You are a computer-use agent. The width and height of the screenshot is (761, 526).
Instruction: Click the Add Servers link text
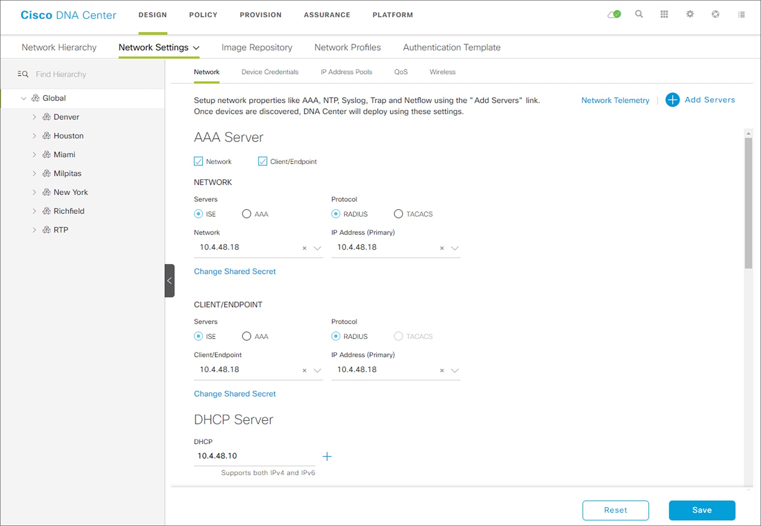709,100
